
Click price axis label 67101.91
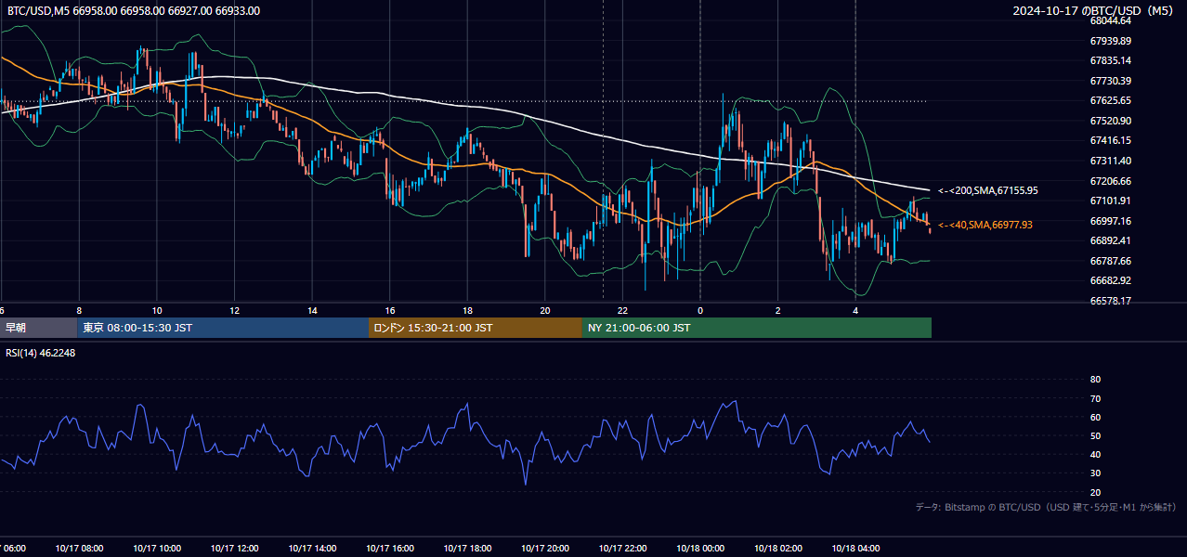[1110, 201]
